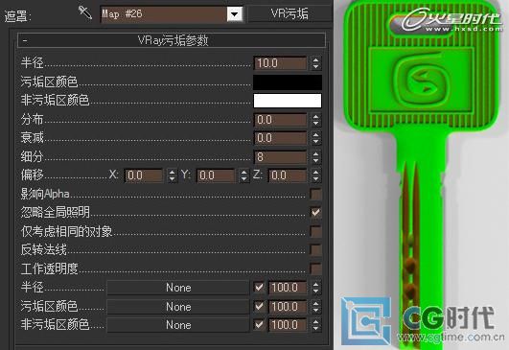Image resolution: width=509 pixels, height=350 pixels.
Task: Click the None map button for 半径
Action: tap(178, 288)
